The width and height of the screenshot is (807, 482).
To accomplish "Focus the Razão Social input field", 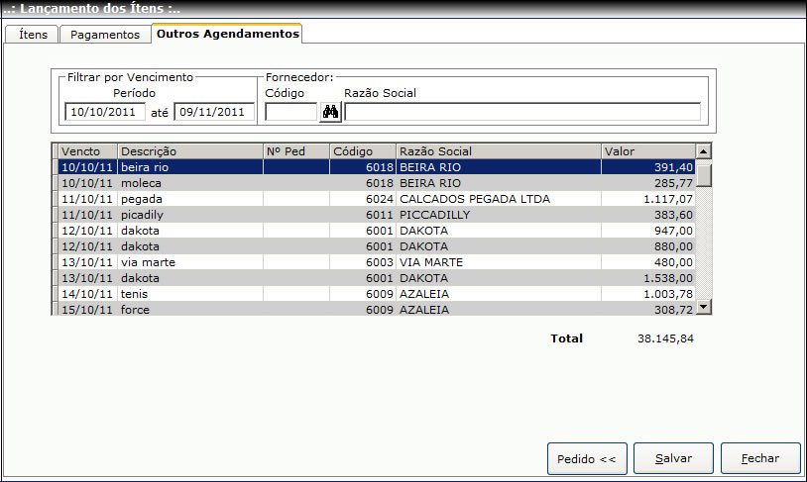I will 522,112.
